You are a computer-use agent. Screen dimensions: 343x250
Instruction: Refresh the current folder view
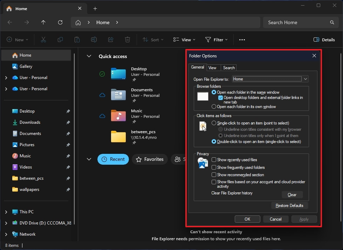coord(60,22)
